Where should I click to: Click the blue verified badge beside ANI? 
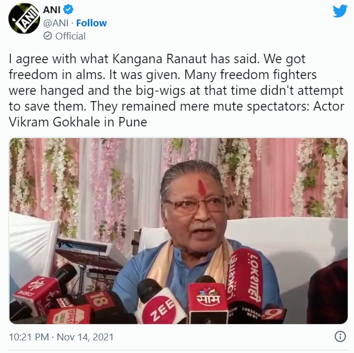(67, 10)
